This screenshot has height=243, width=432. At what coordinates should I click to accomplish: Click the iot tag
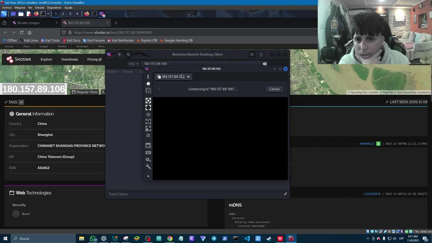pyautogui.click(x=21, y=102)
